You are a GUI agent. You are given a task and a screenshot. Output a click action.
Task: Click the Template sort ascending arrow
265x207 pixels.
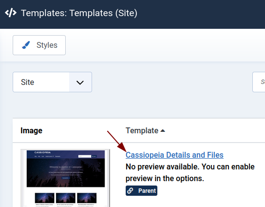tap(163, 131)
